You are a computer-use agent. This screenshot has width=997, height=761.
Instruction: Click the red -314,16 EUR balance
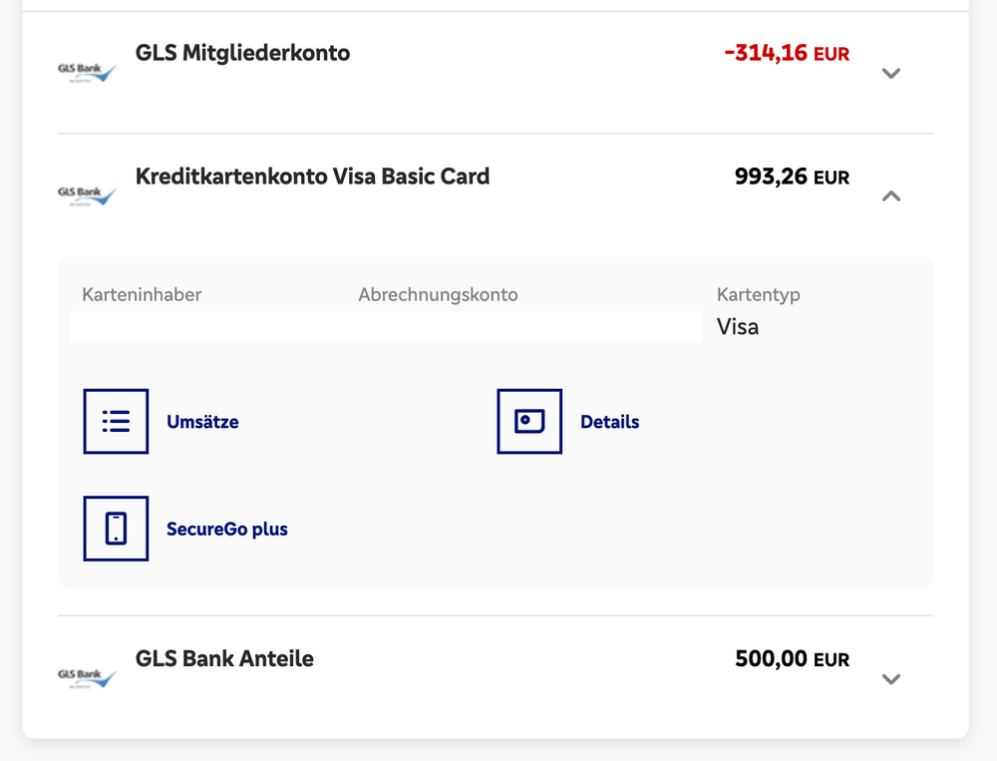click(x=787, y=53)
